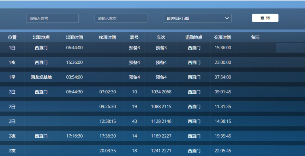The image size is (305, 156).
Task: Click the 位置 column header
Action: (12, 37)
